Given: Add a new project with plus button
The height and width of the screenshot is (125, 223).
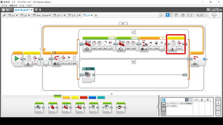Looking at the screenshot, I should (36, 10).
